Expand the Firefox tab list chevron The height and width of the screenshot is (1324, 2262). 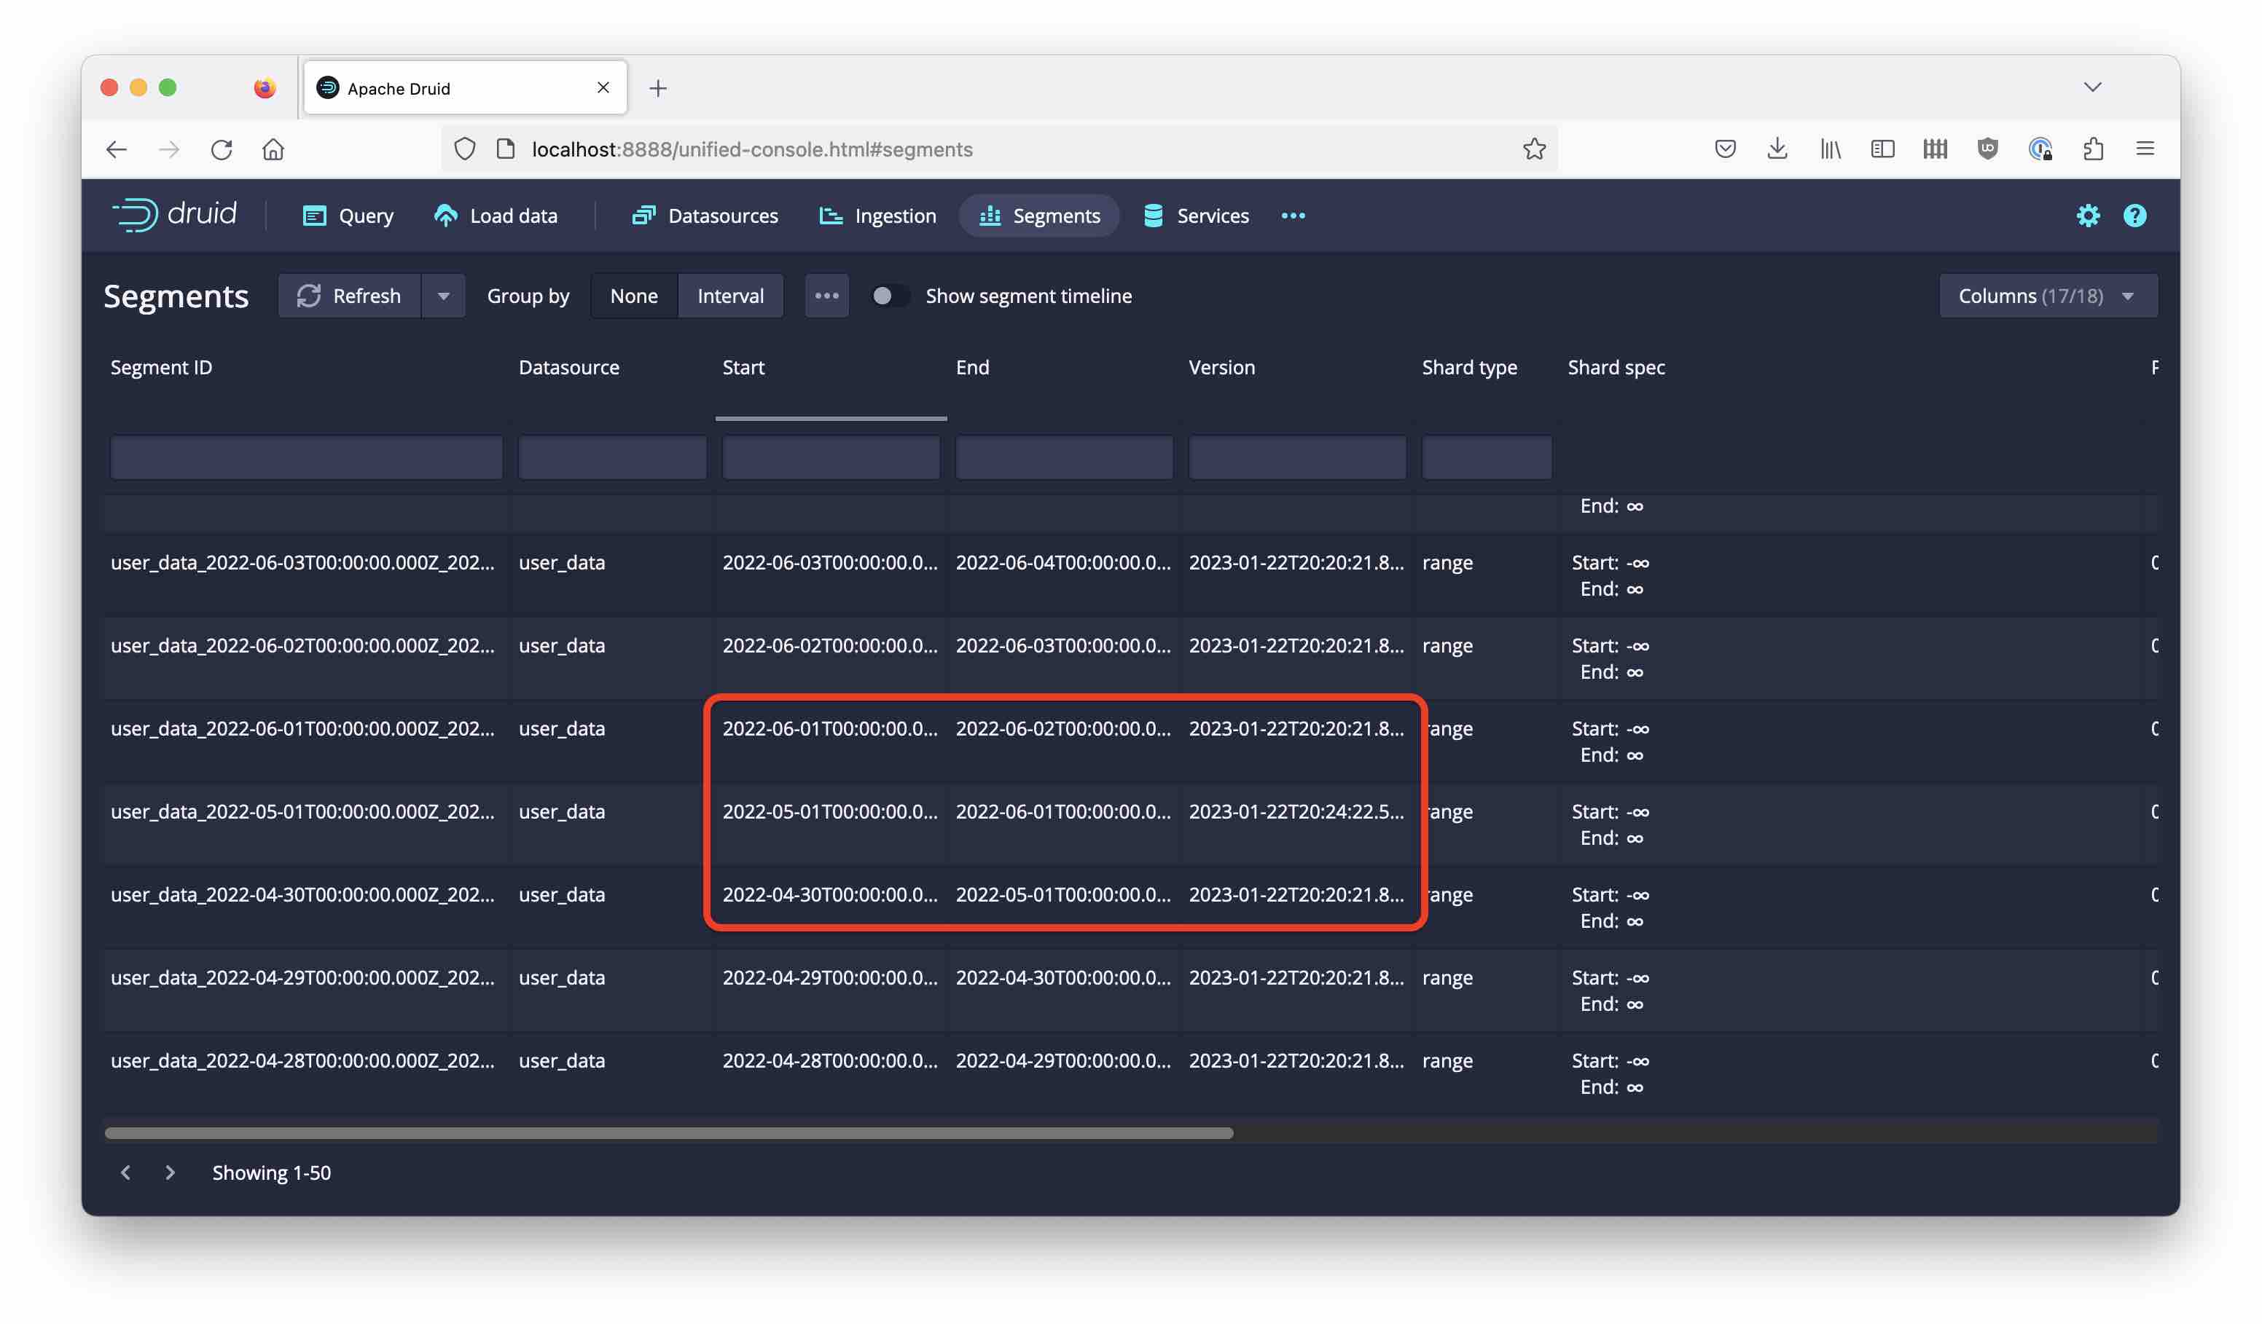2092,87
